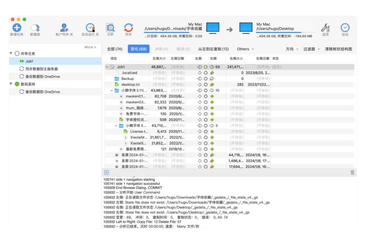Image resolution: width=366 pixels, height=244 pixels.
Task: Choose right copy arrow for License.t... row
Action: click(x=212, y=132)
